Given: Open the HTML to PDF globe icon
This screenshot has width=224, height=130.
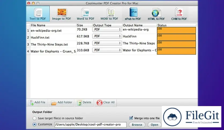Looking at the screenshot, I should point(156,14).
